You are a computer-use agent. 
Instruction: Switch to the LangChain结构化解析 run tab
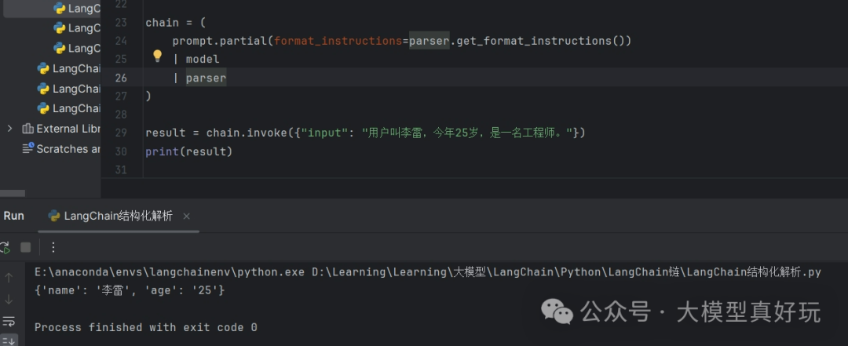click(118, 217)
